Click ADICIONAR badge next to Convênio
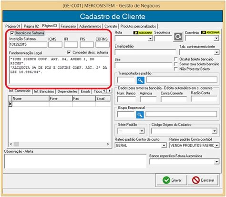 tap(210, 32)
